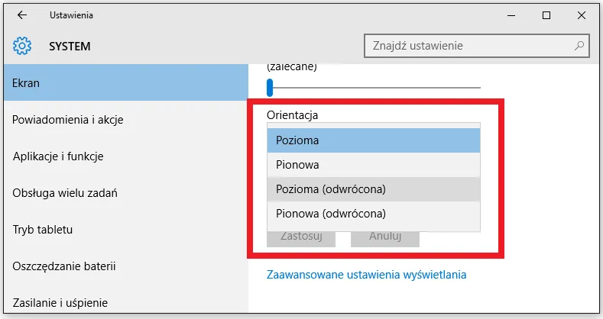The image size is (603, 319).
Task: Click the search magnifier icon
Action: (x=580, y=46)
